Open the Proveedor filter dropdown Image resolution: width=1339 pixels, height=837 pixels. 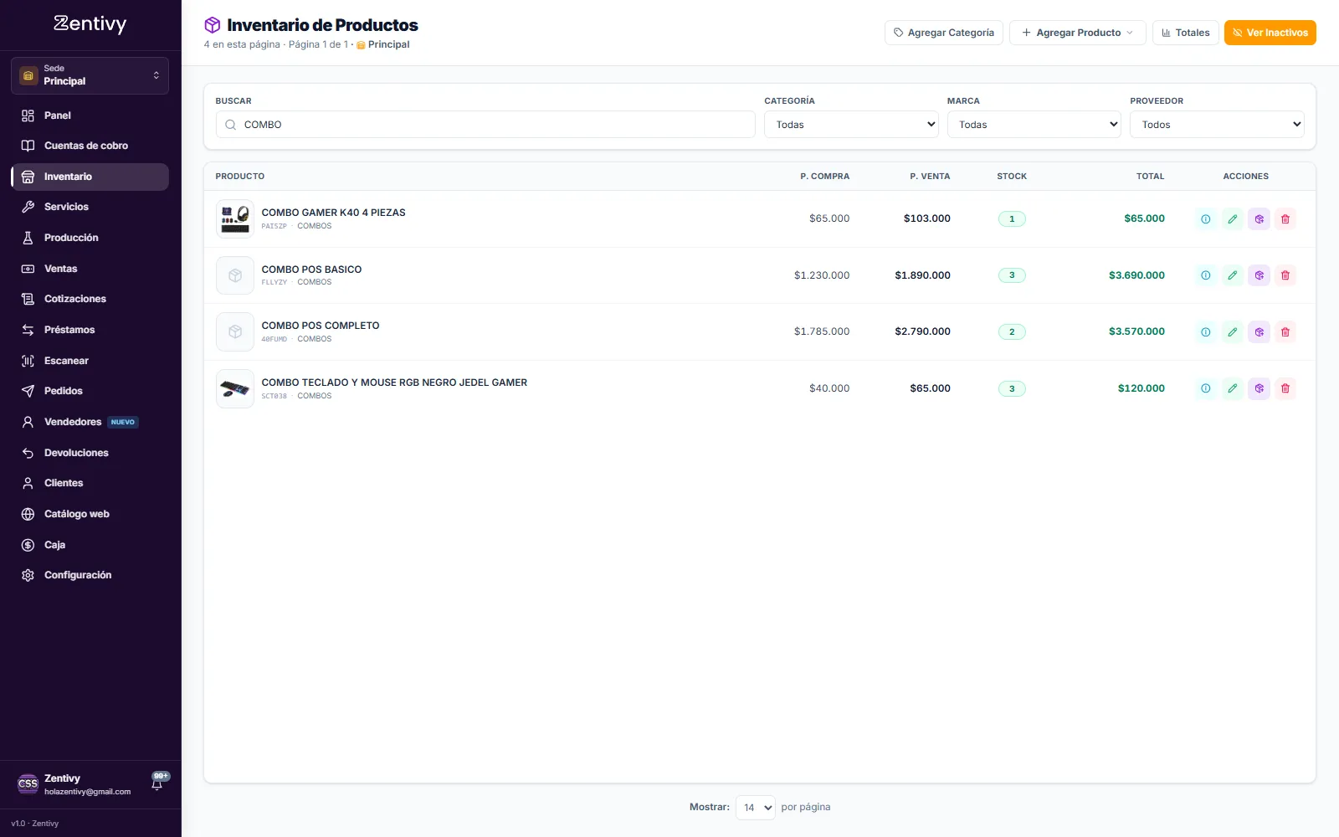coord(1217,125)
